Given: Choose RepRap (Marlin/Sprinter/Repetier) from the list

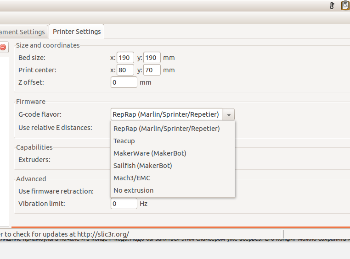Looking at the screenshot, I should tap(166, 129).
